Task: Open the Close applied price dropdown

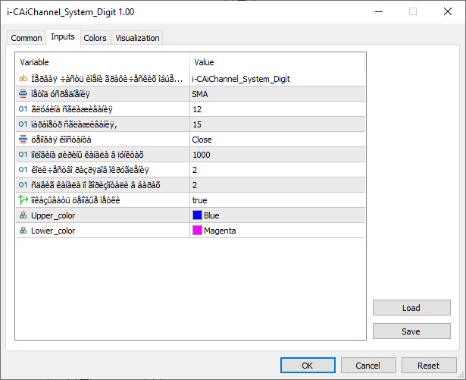Action: pos(277,139)
